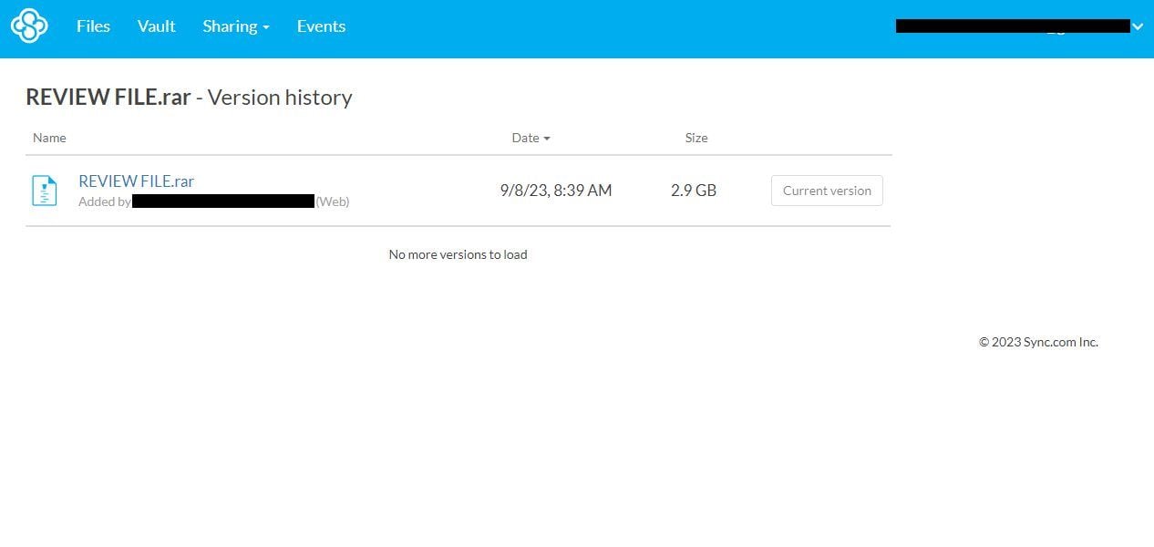The height and width of the screenshot is (547, 1154).
Task: Click the REVIEW FILE.rar Version history heading
Action: 189,98
